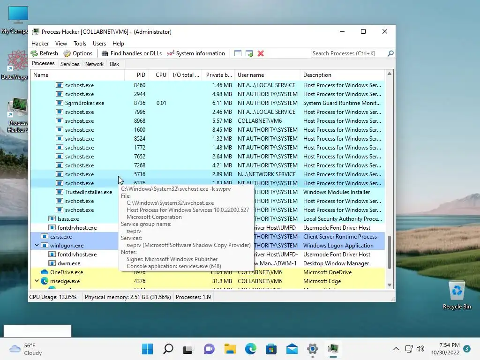Select the dwm.exe process
Viewport: 480px width, 360px height.
69,263
